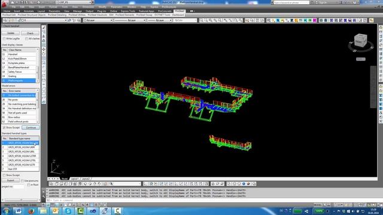Open ProSteel Structural Objects panel tab

tap(32, 15)
